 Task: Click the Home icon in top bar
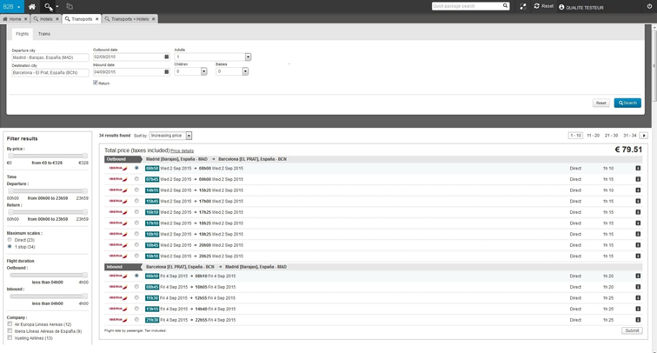pos(32,6)
